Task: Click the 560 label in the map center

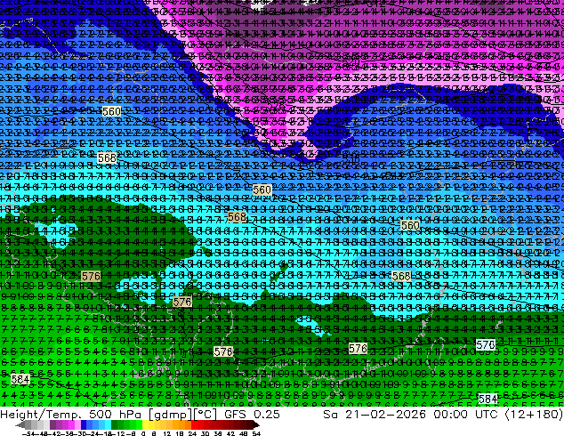Action: [x=262, y=190]
